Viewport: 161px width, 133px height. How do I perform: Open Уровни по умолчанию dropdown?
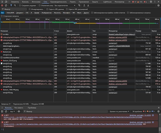click(x=119, y=111)
